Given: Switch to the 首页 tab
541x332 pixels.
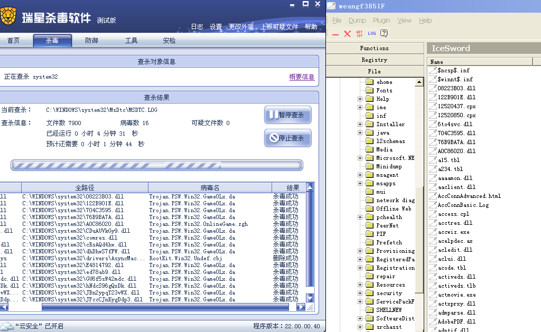Looking at the screenshot, I should point(13,40).
